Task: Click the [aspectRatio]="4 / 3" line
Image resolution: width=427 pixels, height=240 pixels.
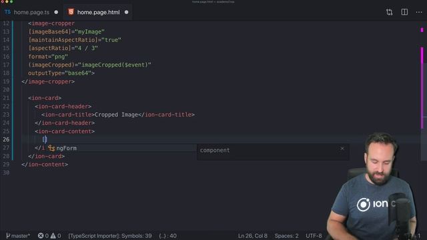Action: [63, 48]
